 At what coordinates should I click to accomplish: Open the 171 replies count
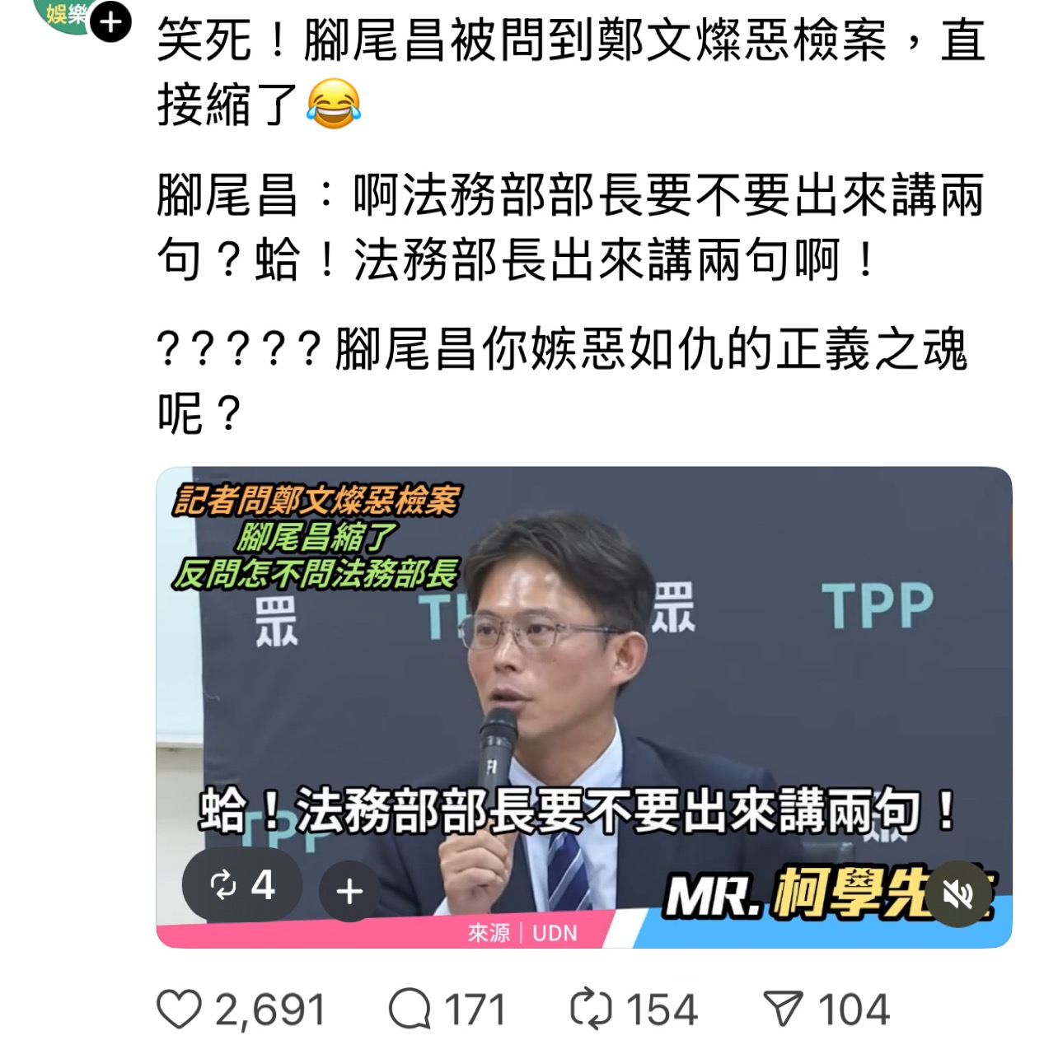coord(475,1010)
